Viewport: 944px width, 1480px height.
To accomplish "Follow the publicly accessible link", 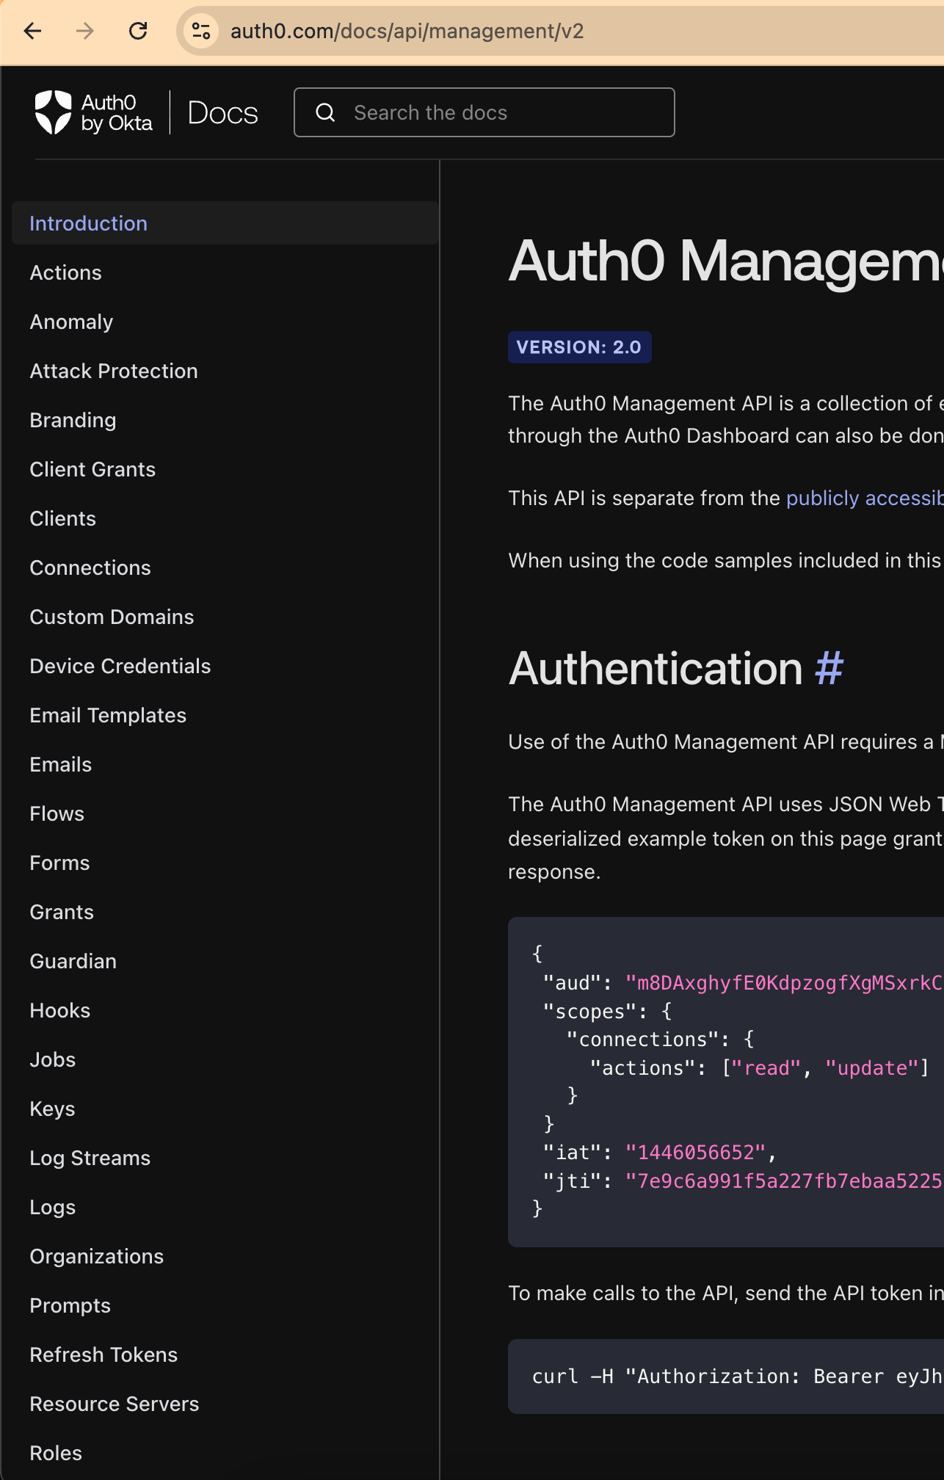I will (865, 498).
